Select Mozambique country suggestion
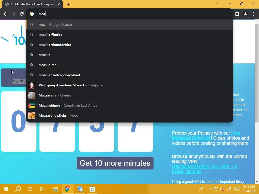259x194 pixels. click(x=129, y=105)
